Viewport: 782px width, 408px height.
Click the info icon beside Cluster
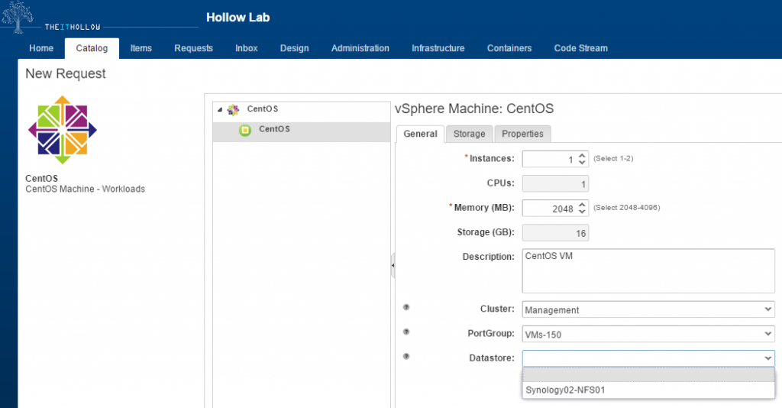[x=406, y=307]
